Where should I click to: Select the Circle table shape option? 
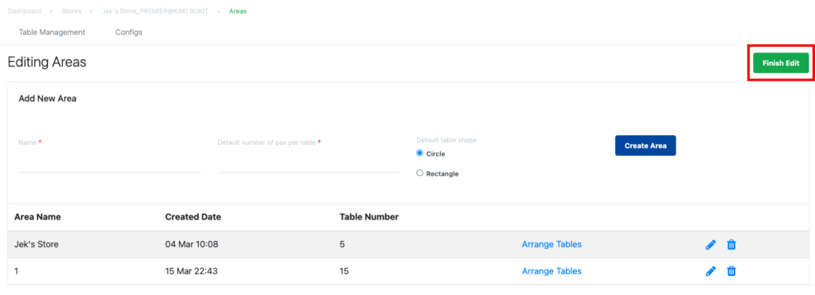point(420,153)
